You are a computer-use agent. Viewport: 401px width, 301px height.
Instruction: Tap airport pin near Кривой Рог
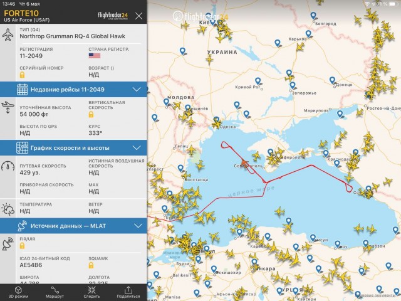(x=258, y=81)
